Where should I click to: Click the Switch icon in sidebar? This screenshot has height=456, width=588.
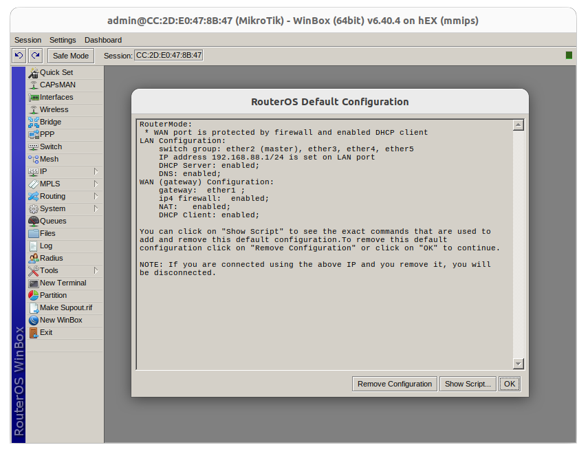coord(34,147)
